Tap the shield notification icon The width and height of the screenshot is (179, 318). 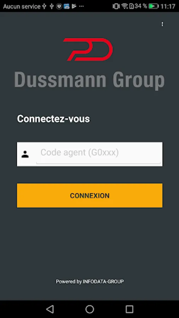tap(59, 6)
